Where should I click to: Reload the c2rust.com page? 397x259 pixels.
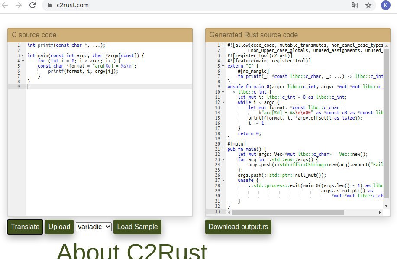pyautogui.click(x=32, y=5)
